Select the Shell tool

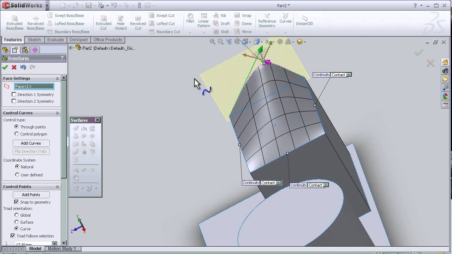coord(221,32)
